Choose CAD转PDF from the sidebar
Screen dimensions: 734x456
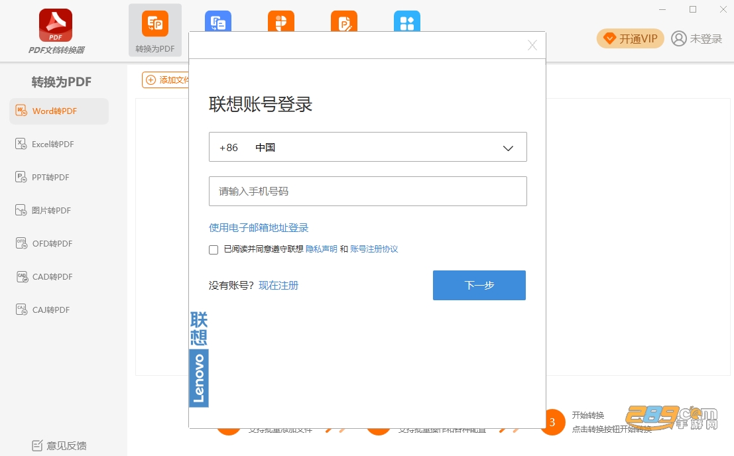point(59,277)
